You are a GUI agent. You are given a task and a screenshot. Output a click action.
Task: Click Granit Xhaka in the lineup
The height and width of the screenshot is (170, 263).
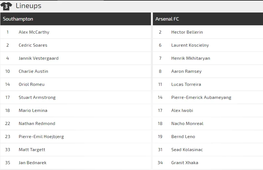tap(185, 162)
